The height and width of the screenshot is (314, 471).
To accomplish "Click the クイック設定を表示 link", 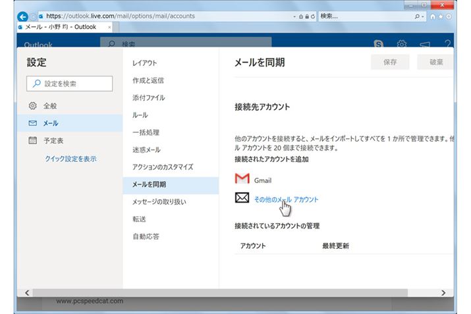I will pyautogui.click(x=71, y=159).
